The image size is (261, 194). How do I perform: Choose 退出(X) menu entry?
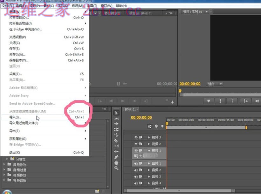[45, 153]
